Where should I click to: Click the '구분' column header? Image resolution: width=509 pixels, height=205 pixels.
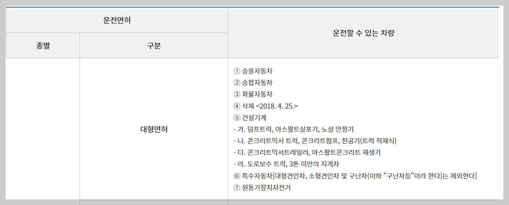tap(154, 46)
